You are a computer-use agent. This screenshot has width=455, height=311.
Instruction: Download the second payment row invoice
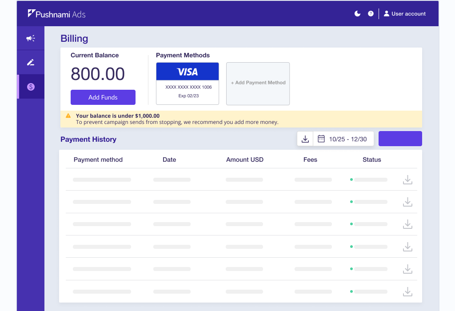point(407,202)
